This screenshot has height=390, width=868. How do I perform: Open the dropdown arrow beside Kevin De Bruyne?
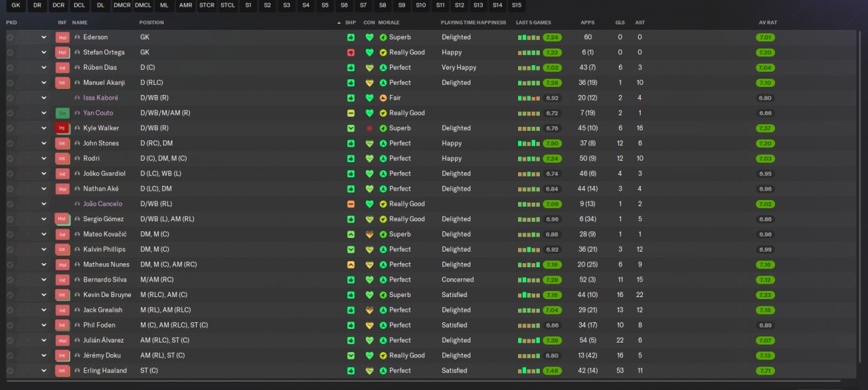tap(44, 295)
